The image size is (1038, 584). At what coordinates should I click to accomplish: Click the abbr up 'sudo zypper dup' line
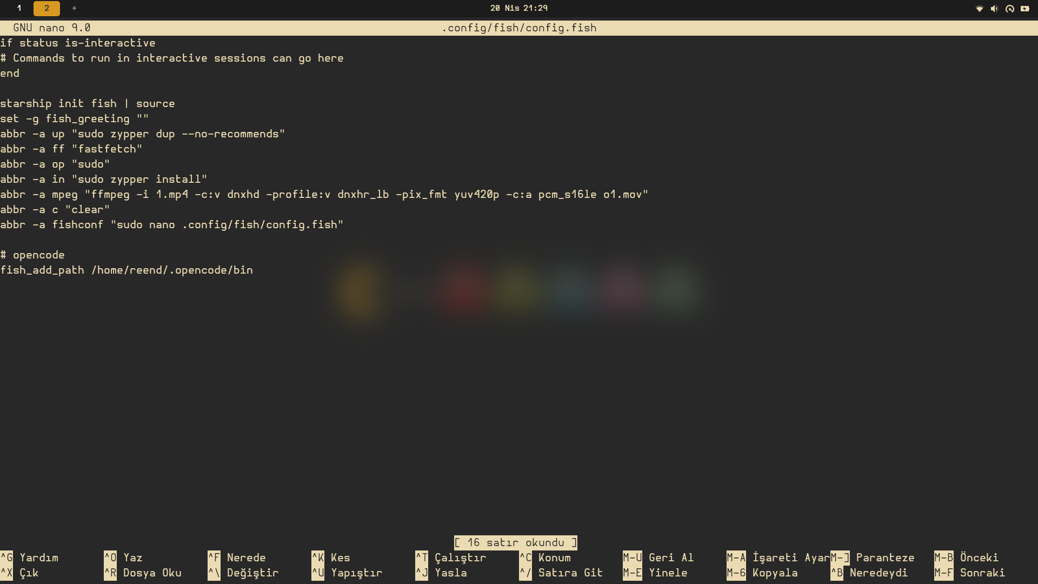coord(143,134)
